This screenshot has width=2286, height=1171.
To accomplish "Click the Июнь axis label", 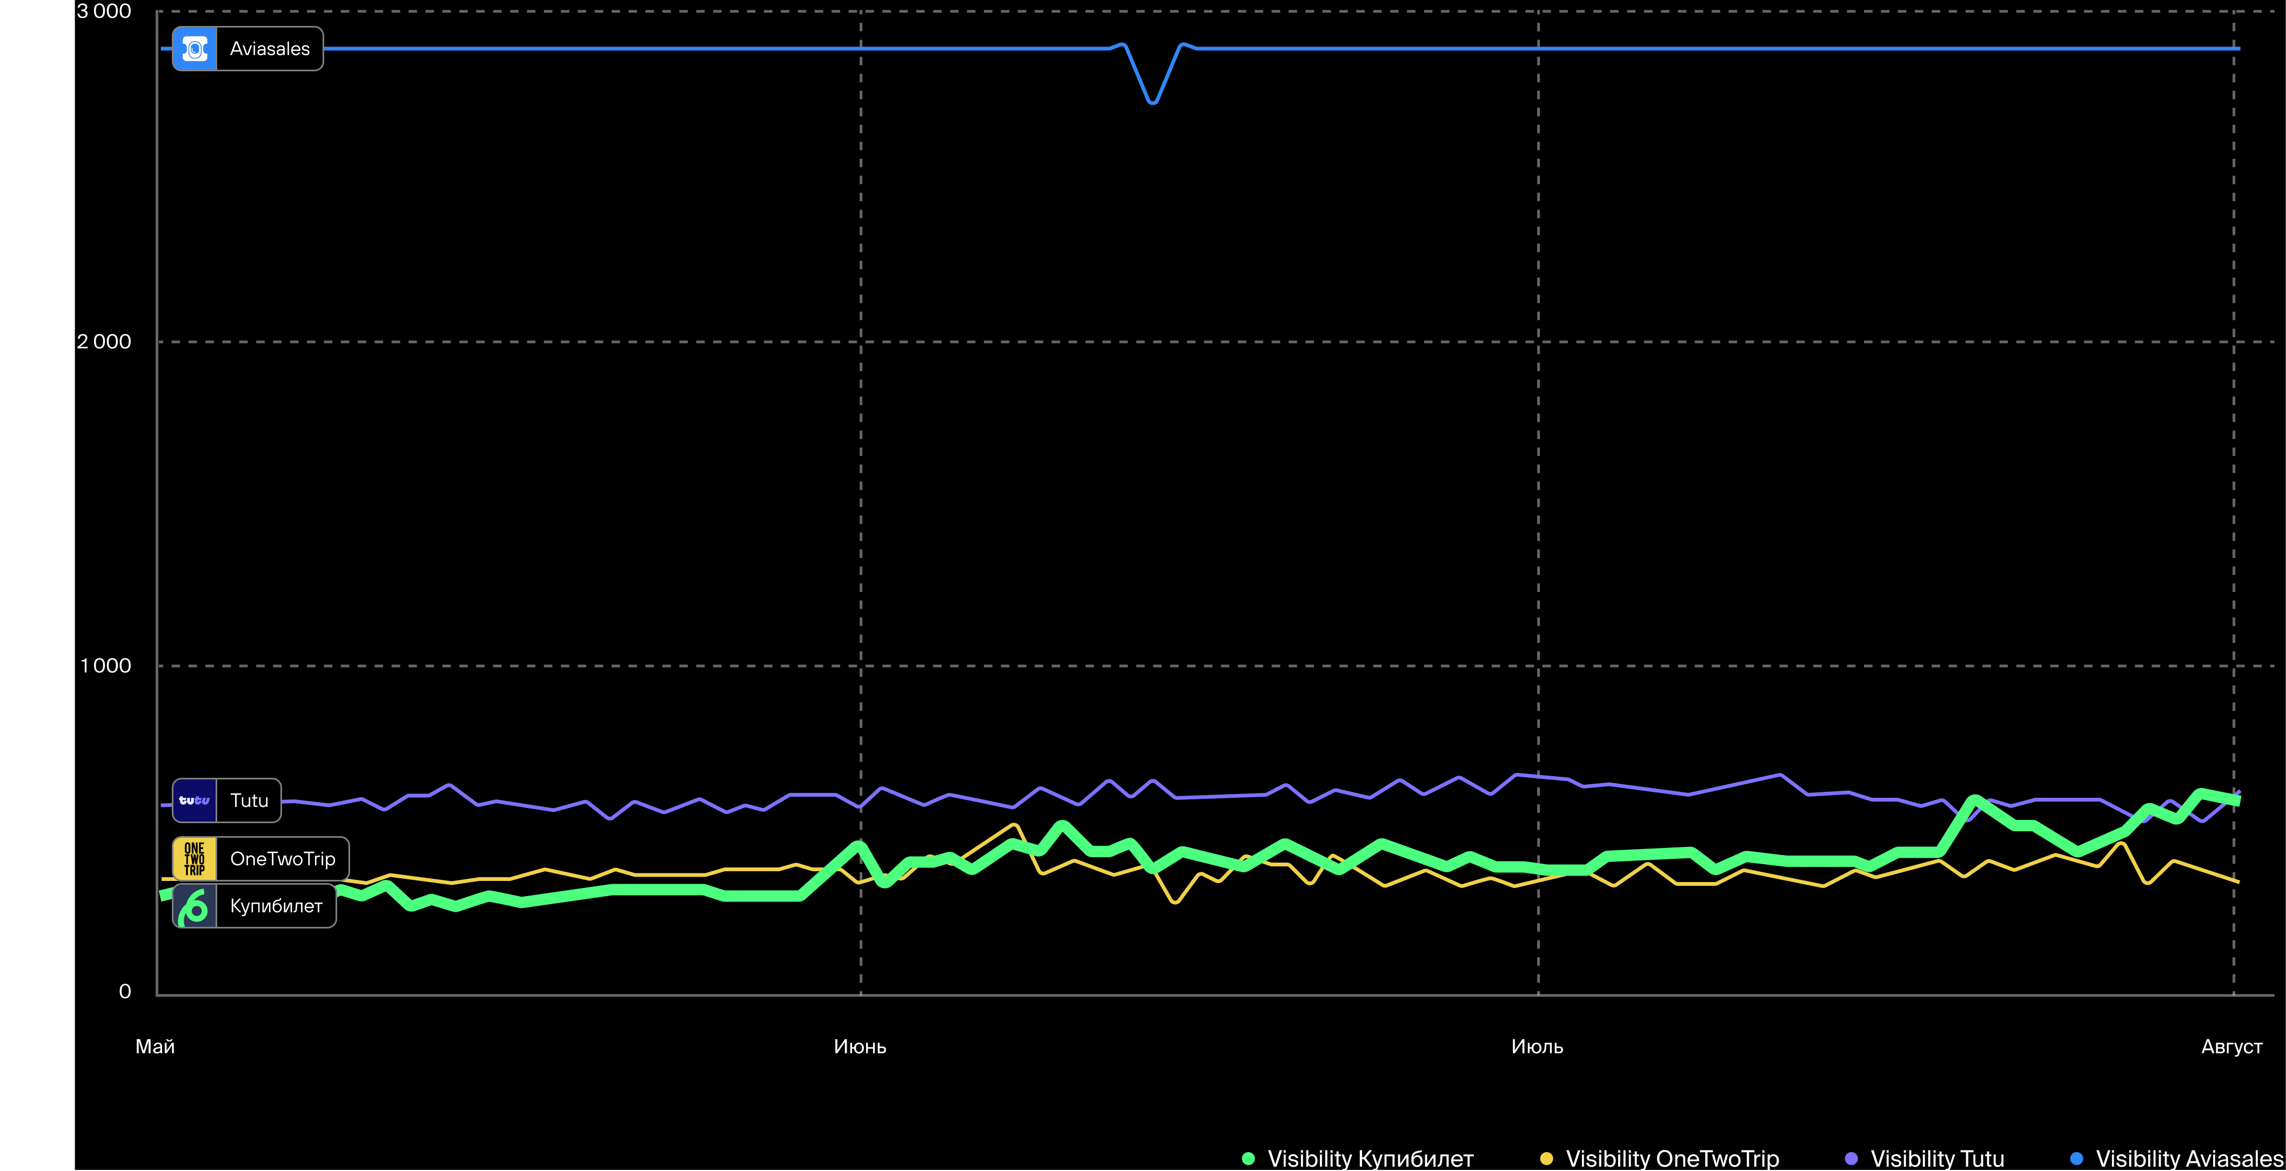I will click(x=860, y=1047).
